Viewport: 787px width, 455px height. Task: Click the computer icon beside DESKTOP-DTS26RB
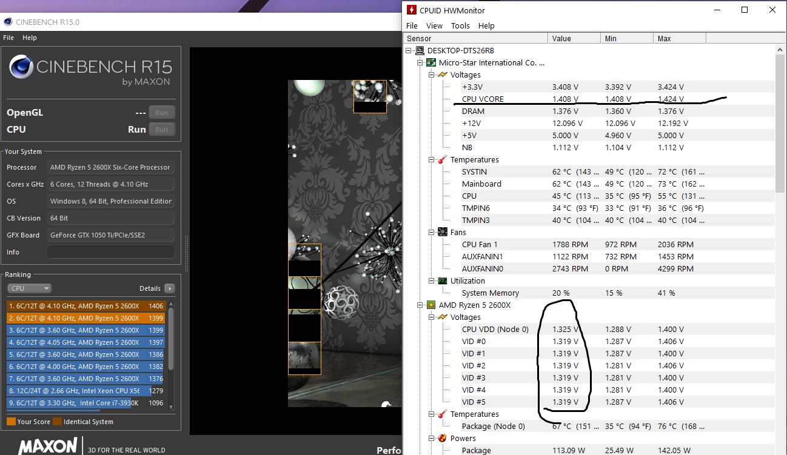click(420, 50)
